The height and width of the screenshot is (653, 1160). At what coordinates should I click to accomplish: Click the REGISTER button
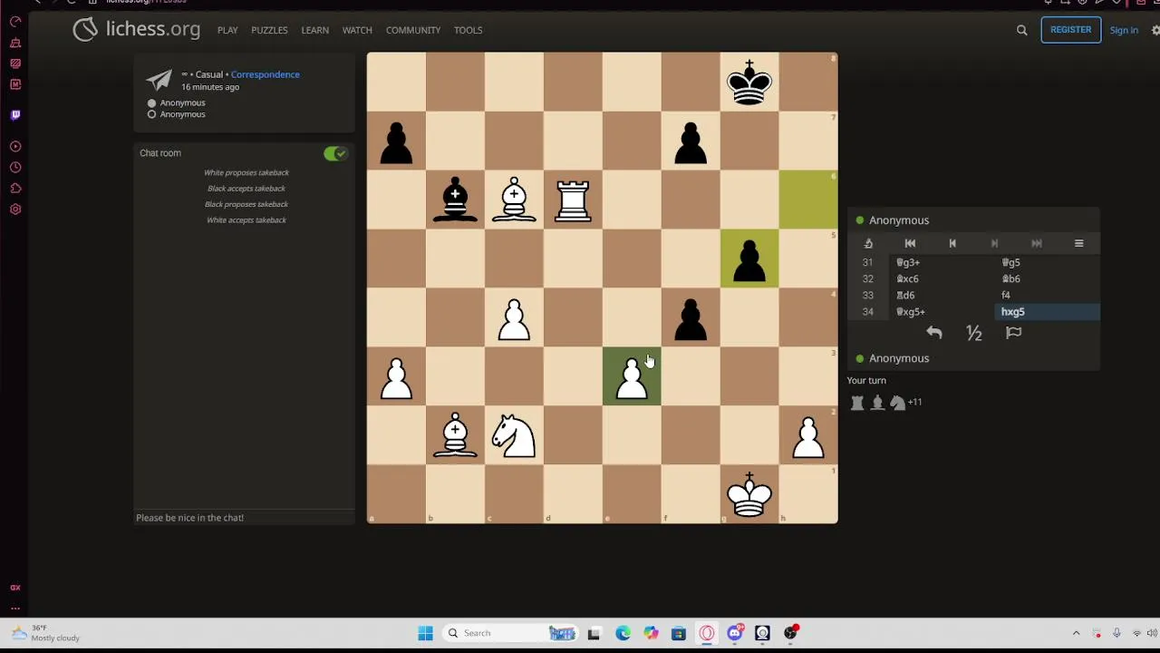(1070, 30)
